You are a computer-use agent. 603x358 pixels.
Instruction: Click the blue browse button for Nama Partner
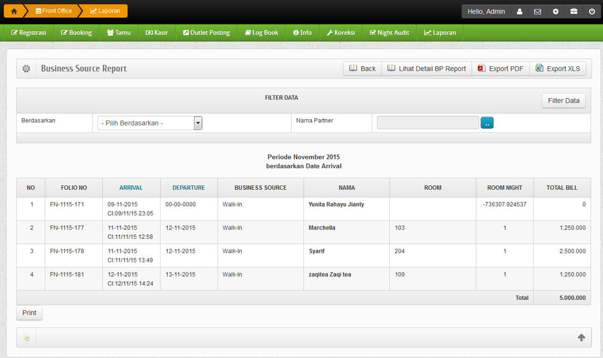(x=487, y=123)
